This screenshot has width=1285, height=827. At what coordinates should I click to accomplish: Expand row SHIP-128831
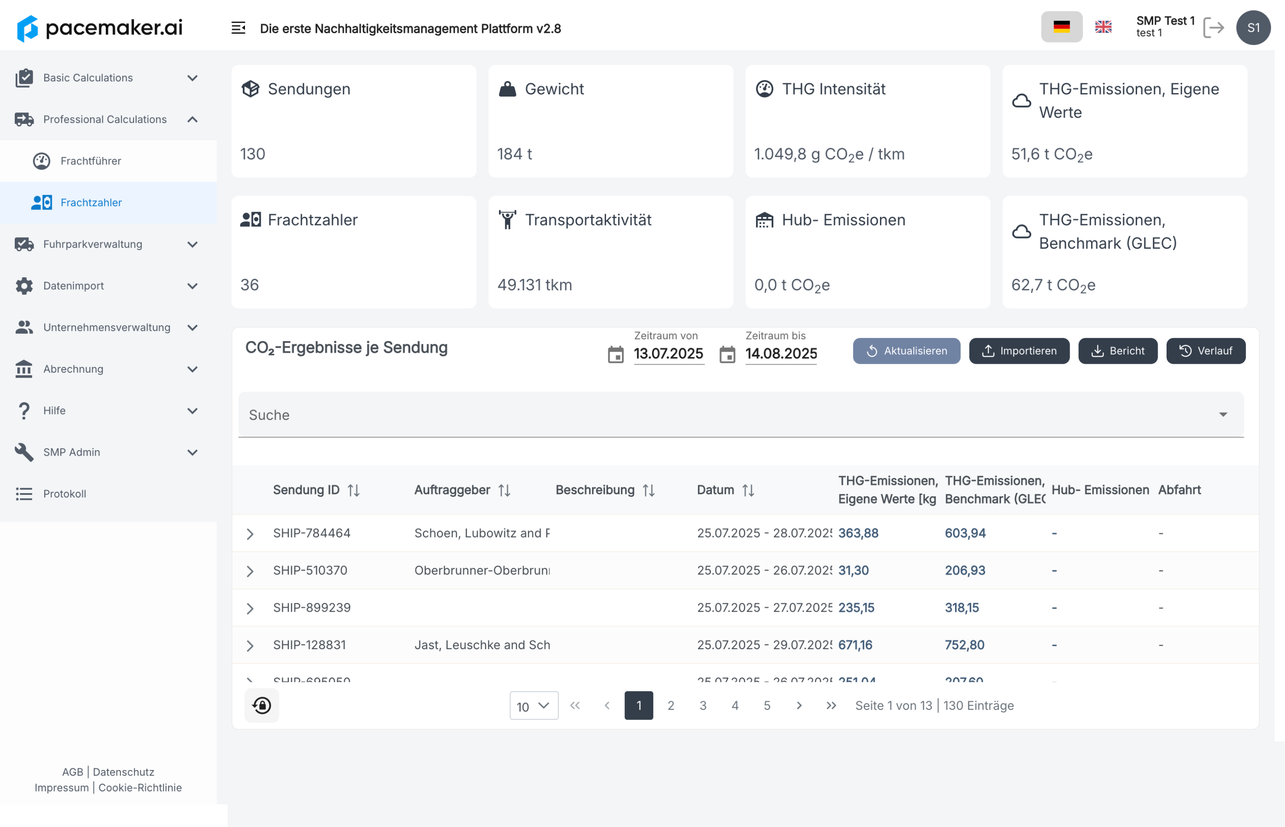coord(250,645)
